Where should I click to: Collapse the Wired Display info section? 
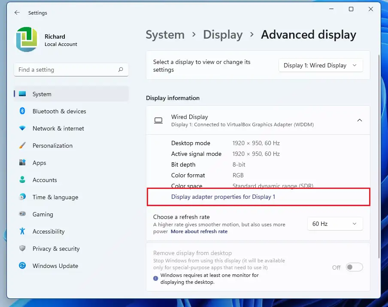click(360, 120)
